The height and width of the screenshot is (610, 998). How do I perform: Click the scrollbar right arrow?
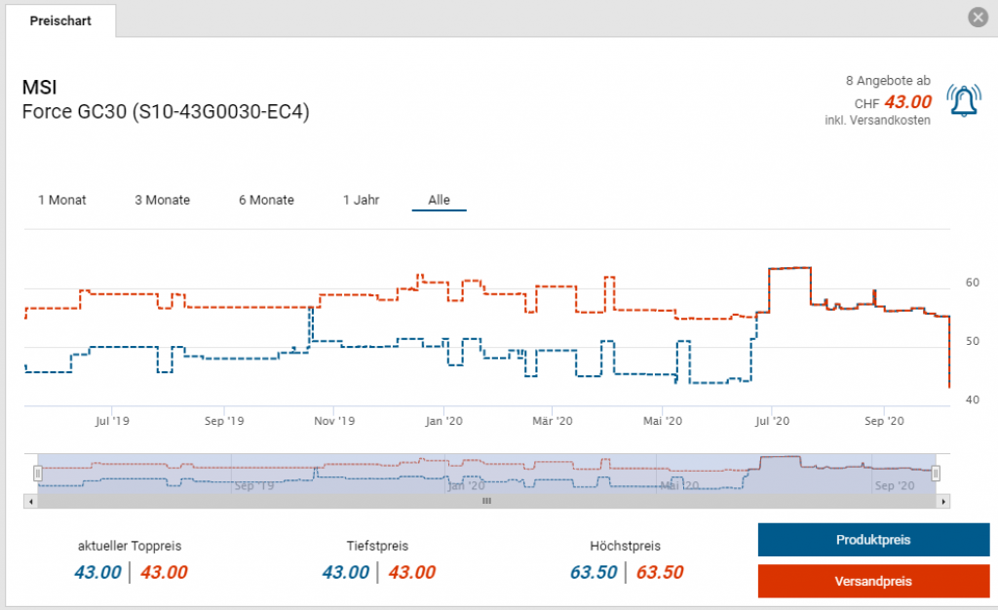942,501
